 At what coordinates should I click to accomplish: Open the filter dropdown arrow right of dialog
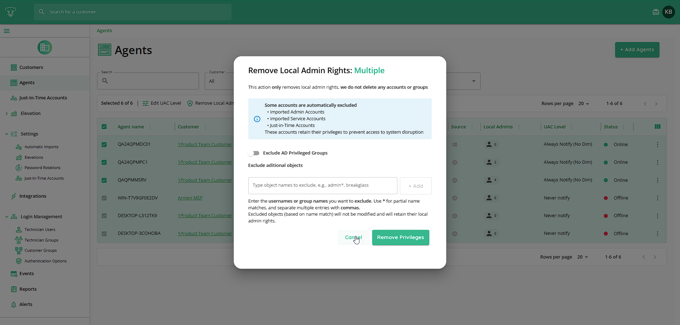tap(474, 81)
